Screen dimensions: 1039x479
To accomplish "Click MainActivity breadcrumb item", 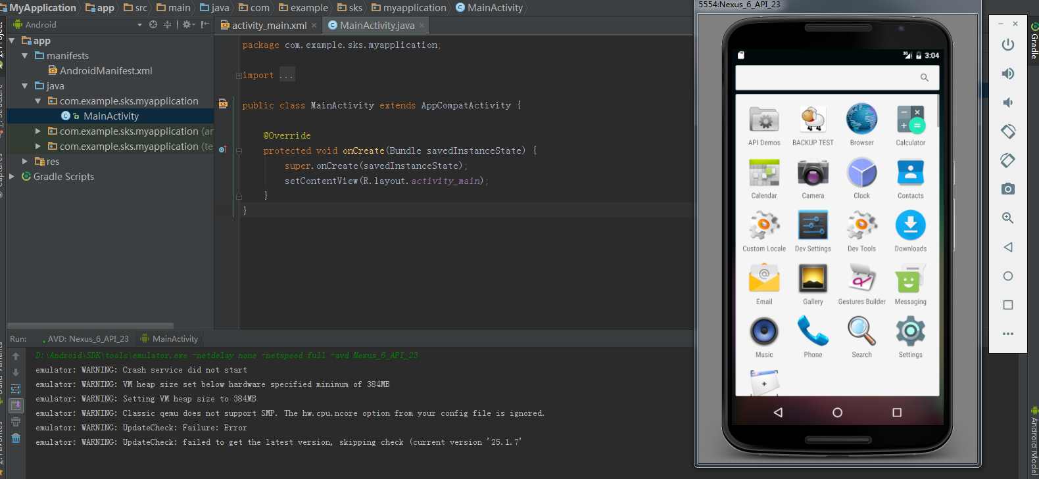I will coord(489,8).
